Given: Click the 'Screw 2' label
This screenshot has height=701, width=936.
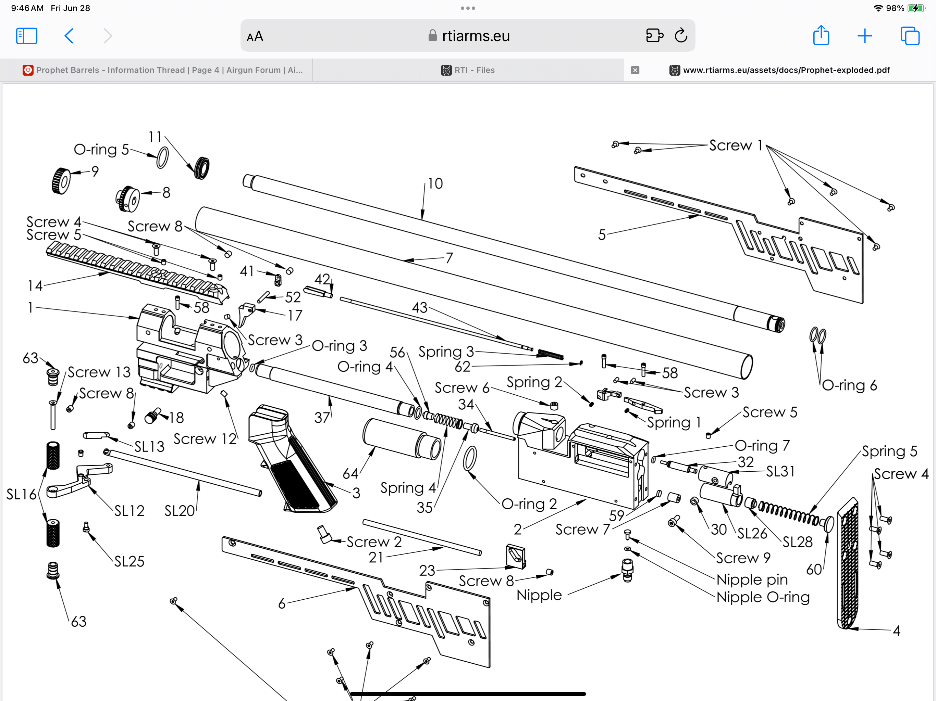Looking at the screenshot, I should pyautogui.click(x=374, y=542).
